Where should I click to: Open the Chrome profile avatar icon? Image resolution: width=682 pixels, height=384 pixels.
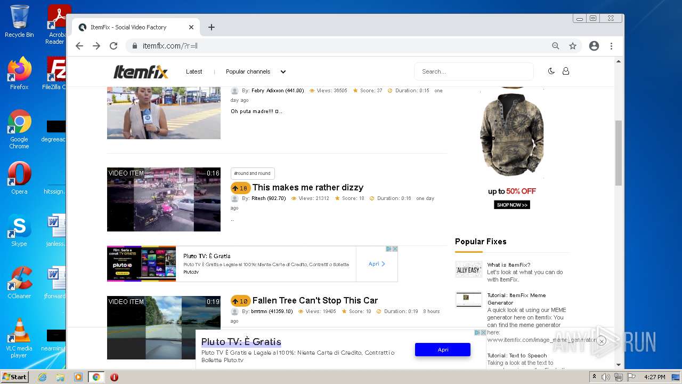[x=594, y=46]
